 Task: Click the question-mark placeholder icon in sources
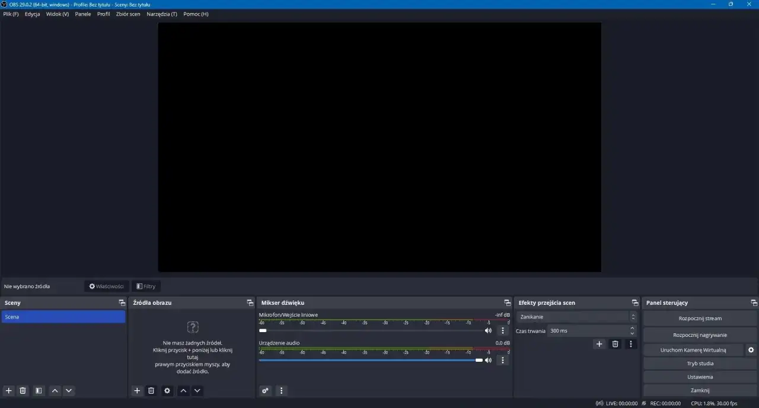coord(193,327)
